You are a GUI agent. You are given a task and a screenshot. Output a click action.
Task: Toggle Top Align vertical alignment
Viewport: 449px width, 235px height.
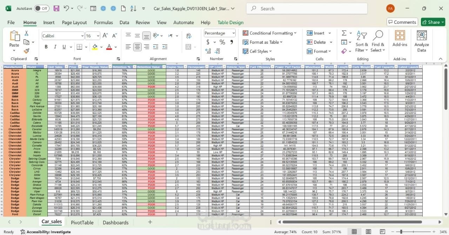128,36
